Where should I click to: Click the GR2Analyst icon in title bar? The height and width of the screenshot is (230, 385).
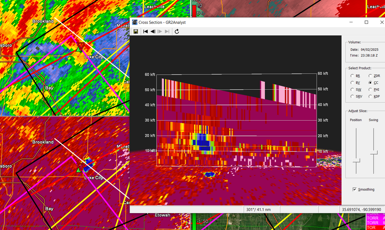(134, 22)
